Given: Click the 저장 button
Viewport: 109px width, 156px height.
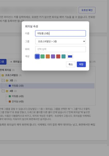Looking at the screenshot, I should point(81,64).
